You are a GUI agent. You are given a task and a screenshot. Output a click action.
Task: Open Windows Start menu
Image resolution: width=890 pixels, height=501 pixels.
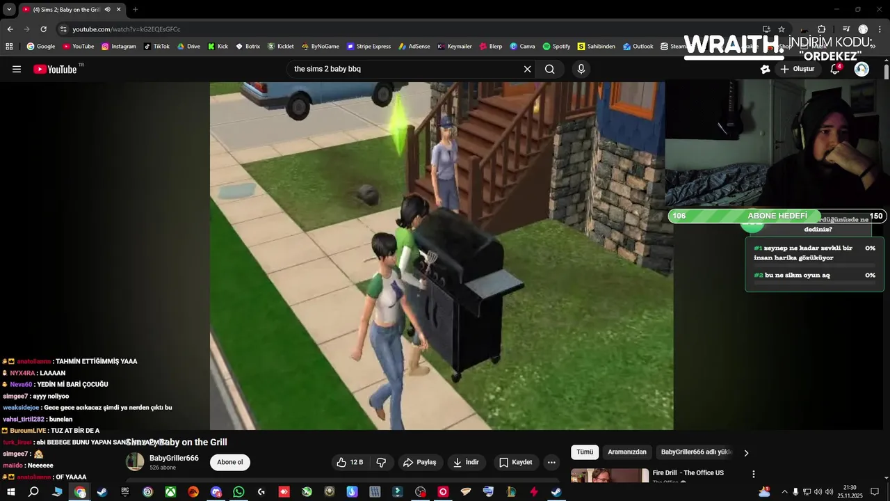pyautogui.click(x=10, y=492)
